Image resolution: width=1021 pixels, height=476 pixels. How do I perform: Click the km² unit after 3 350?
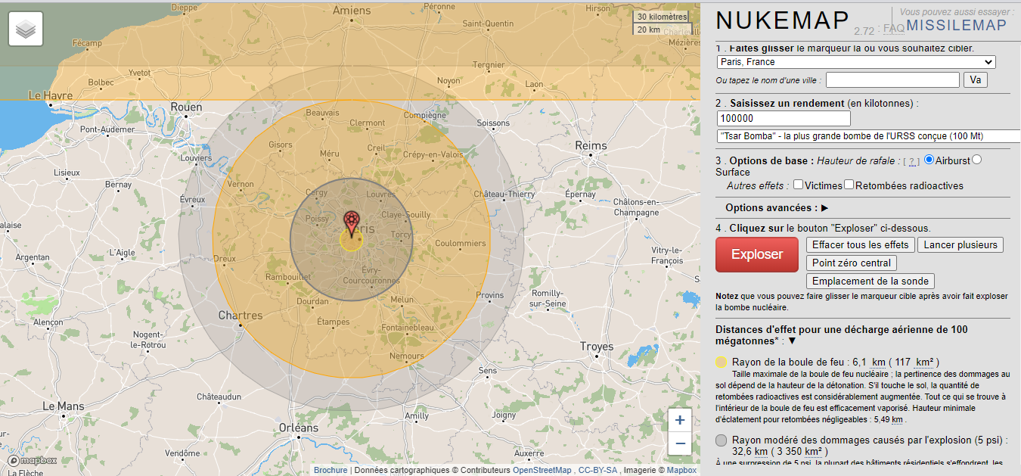(814, 452)
